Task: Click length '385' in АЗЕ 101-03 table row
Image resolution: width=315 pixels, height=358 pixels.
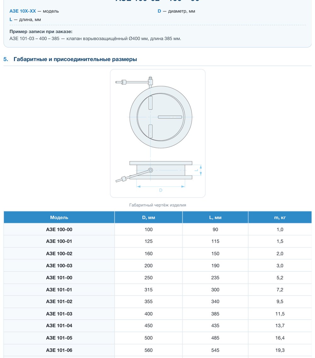Action: (x=215, y=314)
